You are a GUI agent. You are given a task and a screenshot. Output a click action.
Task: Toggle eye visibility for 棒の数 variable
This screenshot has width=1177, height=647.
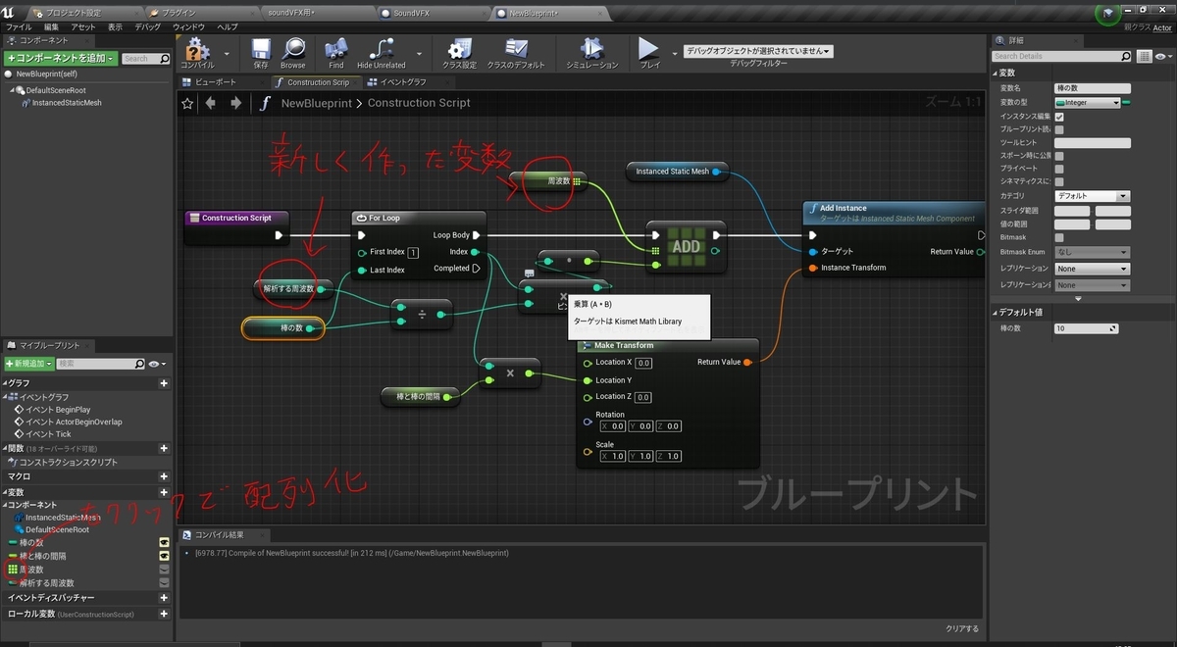165,542
